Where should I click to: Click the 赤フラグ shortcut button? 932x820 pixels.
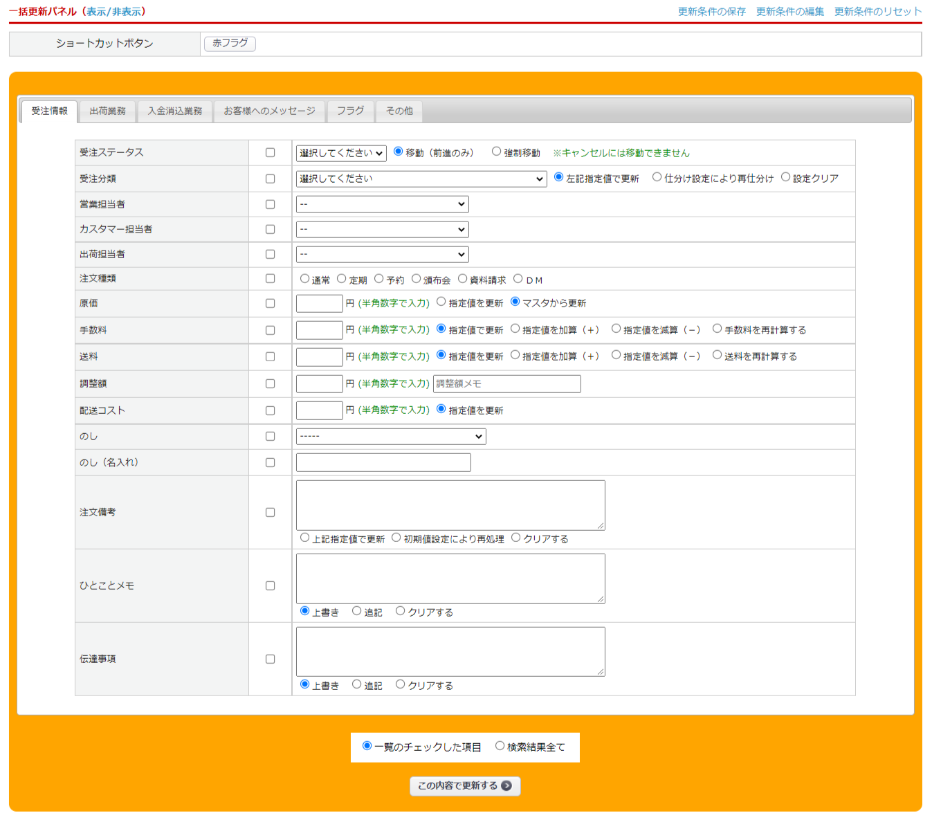tap(230, 44)
